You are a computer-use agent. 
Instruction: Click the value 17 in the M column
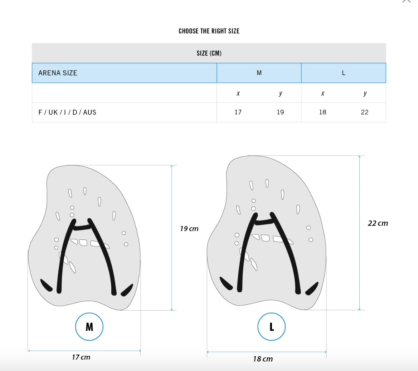pos(238,112)
